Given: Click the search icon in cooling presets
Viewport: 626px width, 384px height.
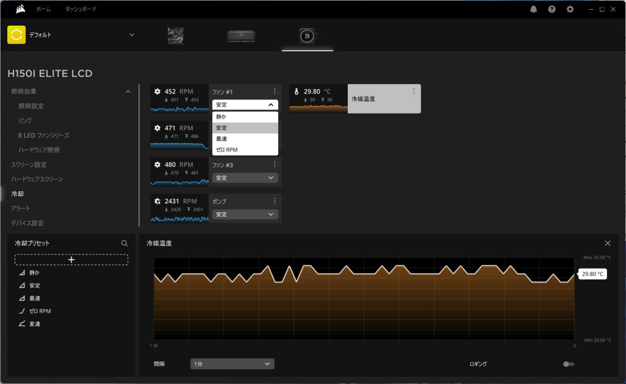Looking at the screenshot, I should click(x=125, y=243).
